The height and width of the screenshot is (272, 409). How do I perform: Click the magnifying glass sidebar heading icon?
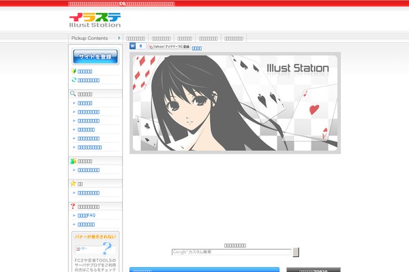click(73, 93)
